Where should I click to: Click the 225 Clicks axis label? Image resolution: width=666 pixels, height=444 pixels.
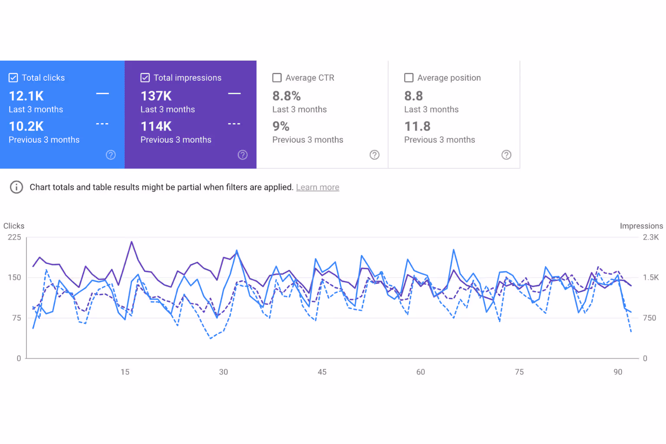14,237
